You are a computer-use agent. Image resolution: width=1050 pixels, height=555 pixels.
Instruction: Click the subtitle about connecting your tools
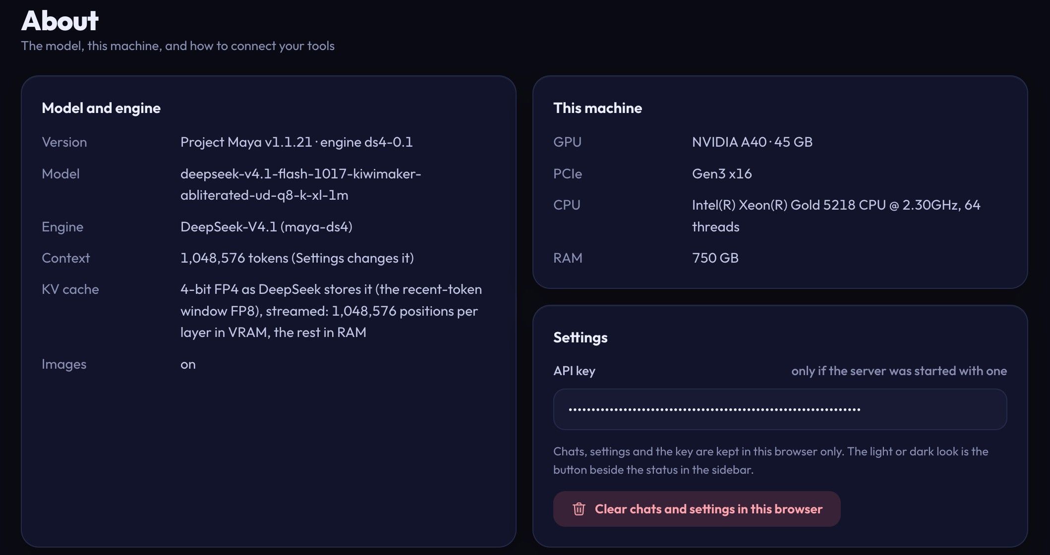point(178,46)
